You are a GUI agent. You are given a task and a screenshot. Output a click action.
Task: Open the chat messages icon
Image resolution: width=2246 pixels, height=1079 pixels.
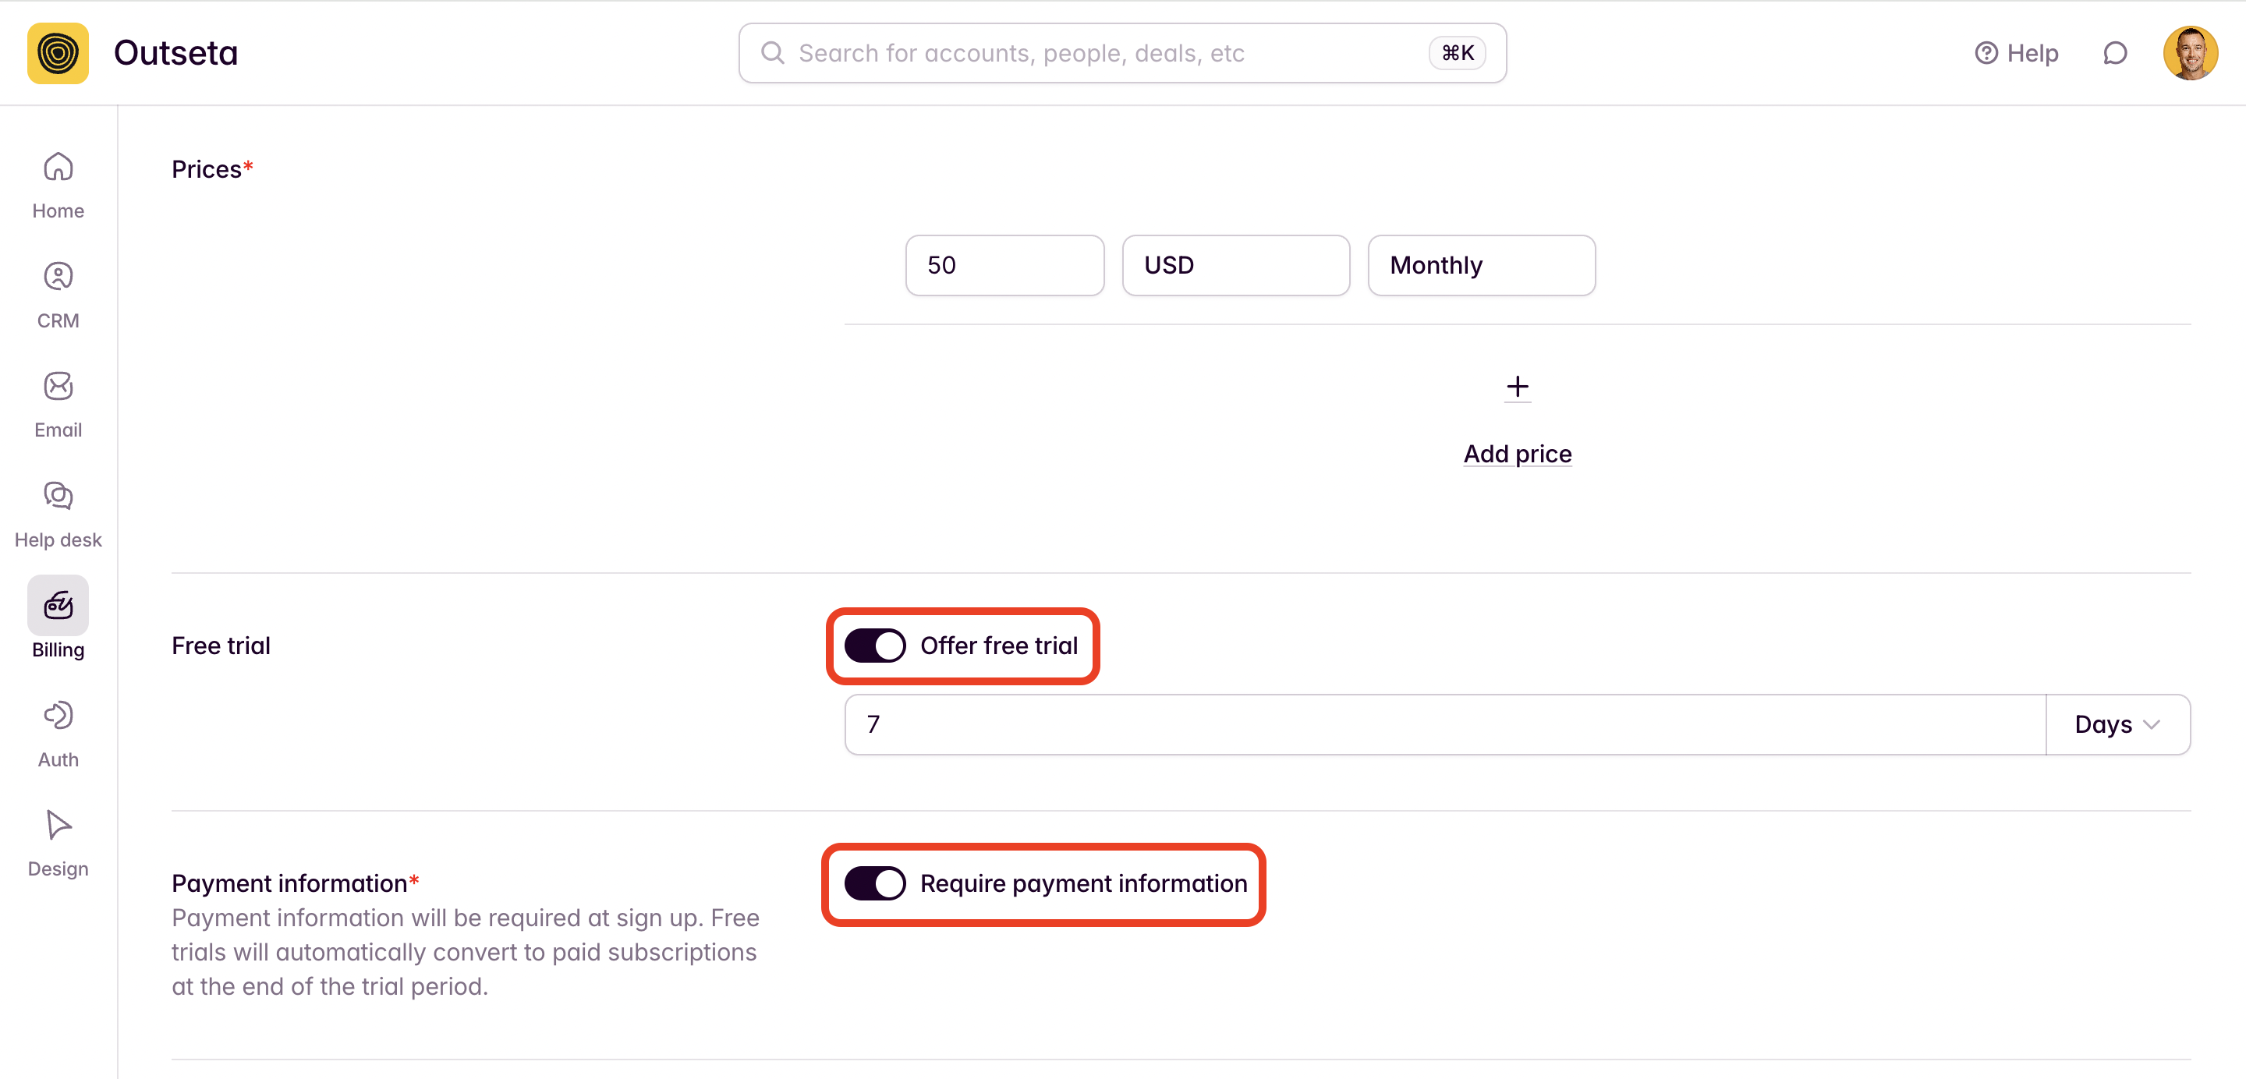(x=2114, y=53)
